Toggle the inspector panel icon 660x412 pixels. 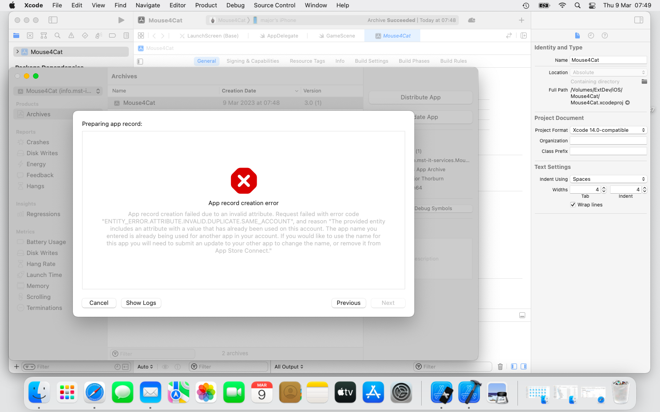coord(638,20)
